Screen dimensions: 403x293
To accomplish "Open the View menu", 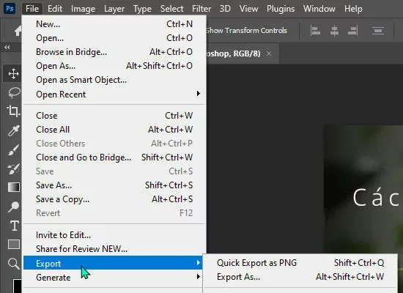I will tap(248, 9).
